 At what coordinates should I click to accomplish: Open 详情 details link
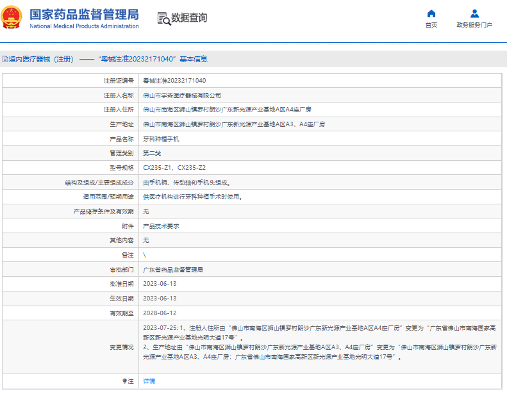149,381
